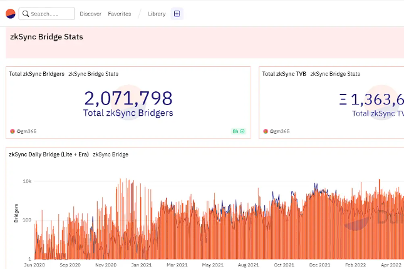Click the Nov 2020 x-axis label

(106, 265)
